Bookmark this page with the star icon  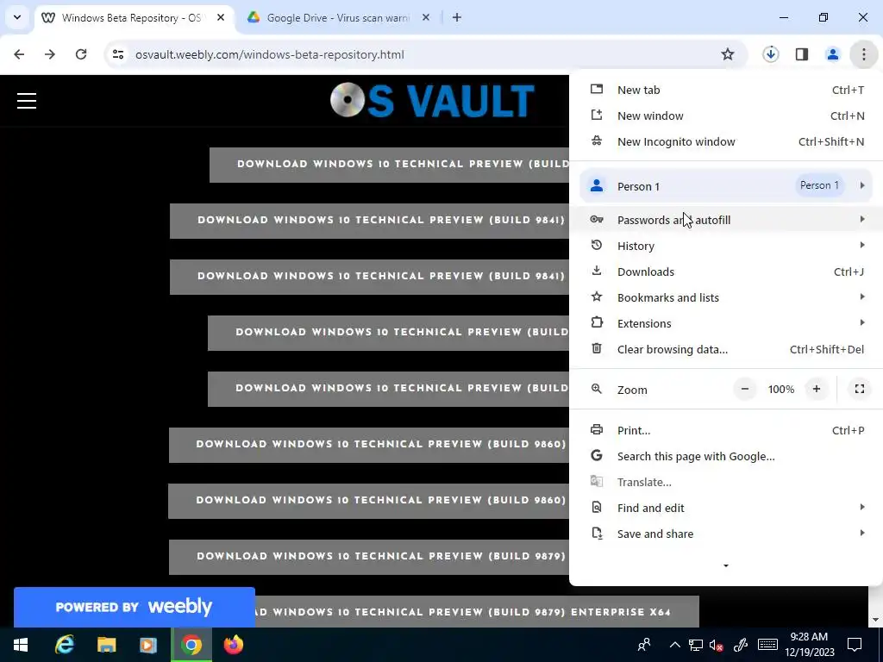click(728, 54)
